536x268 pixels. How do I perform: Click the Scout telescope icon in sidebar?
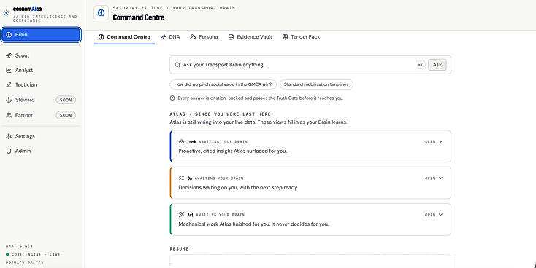(9, 55)
